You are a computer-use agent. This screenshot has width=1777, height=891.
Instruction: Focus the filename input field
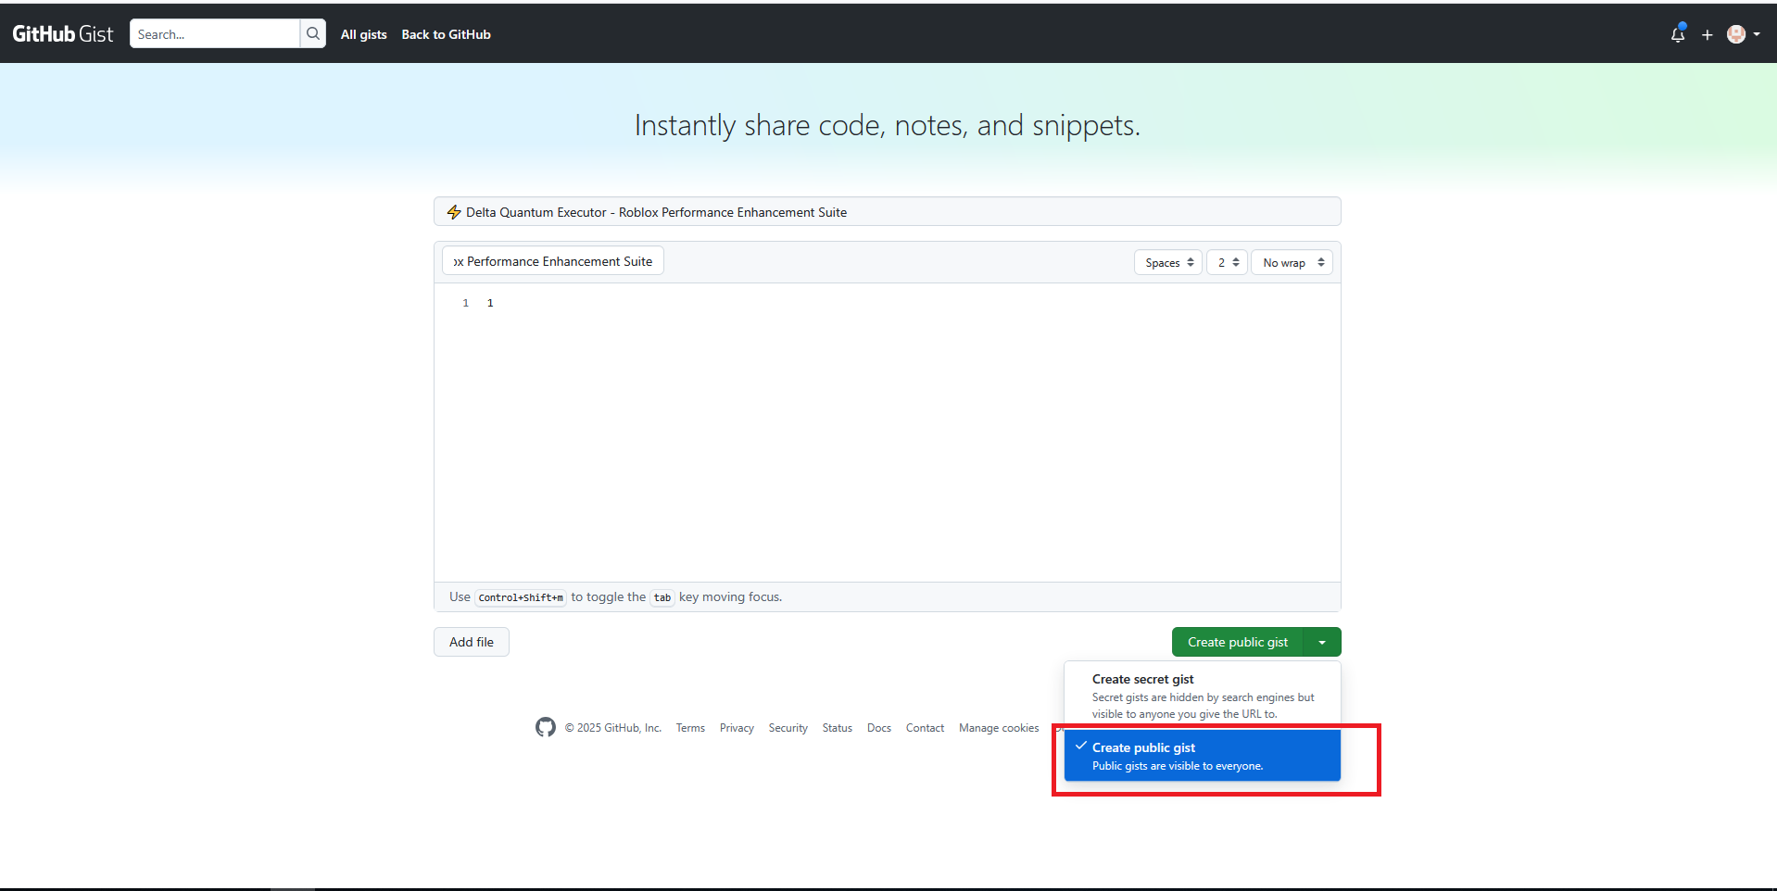(x=553, y=262)
